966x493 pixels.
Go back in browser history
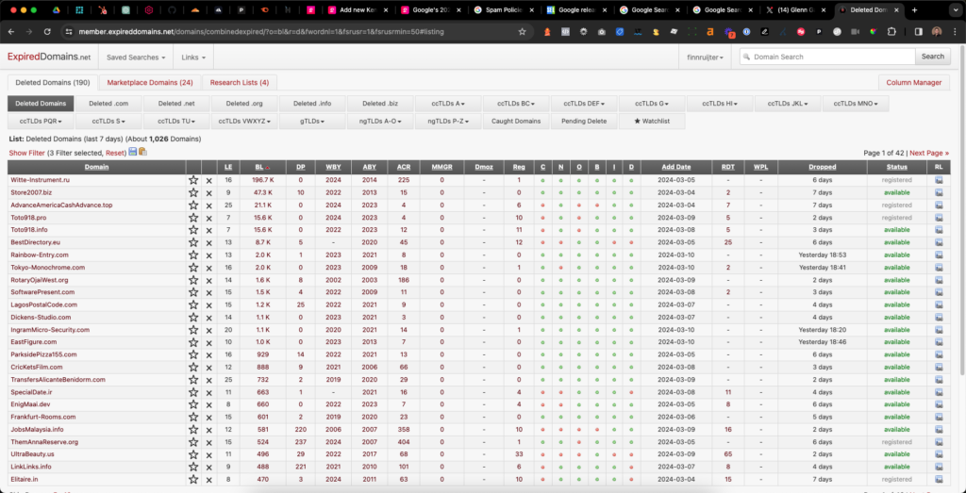(x=11, y=32)
